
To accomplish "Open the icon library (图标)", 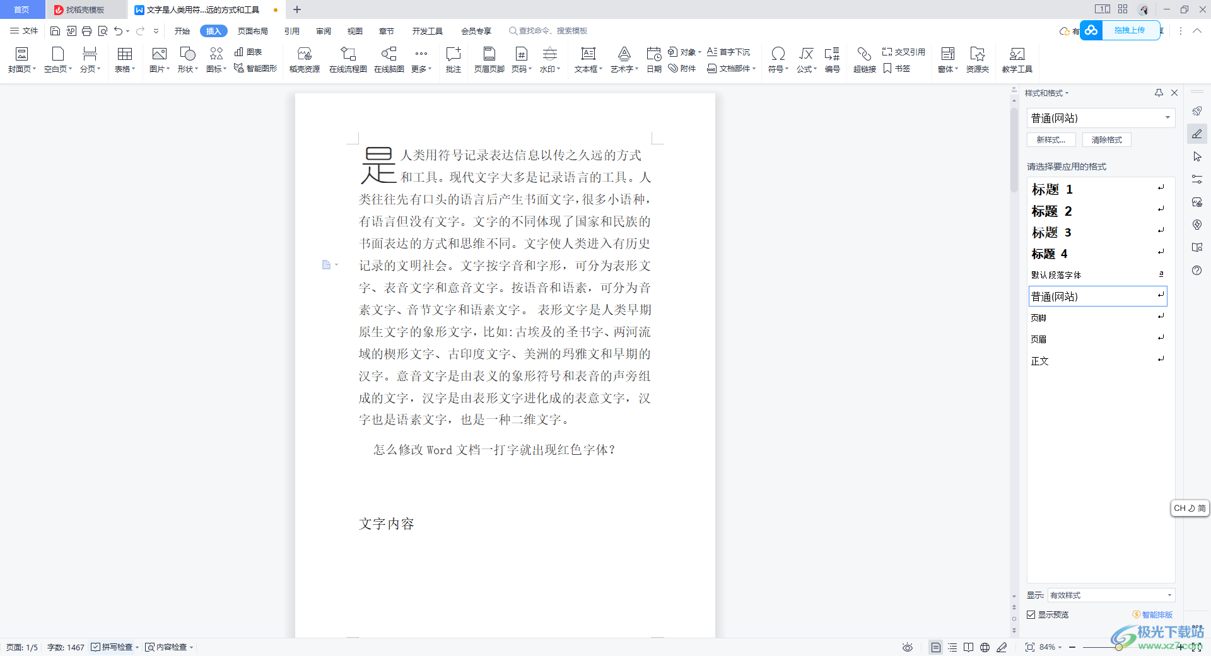I will [x=216, y=60].
